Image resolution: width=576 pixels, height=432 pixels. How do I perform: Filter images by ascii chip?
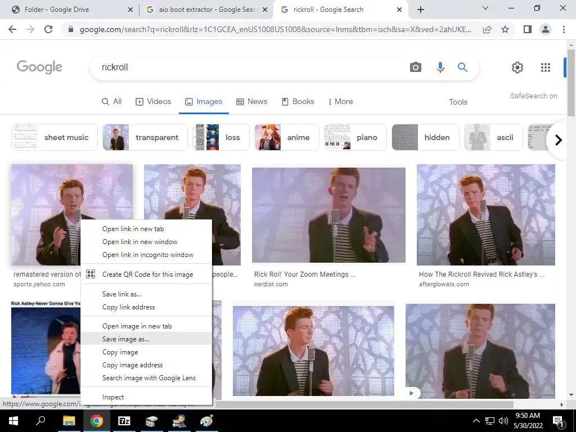(493, 137)
